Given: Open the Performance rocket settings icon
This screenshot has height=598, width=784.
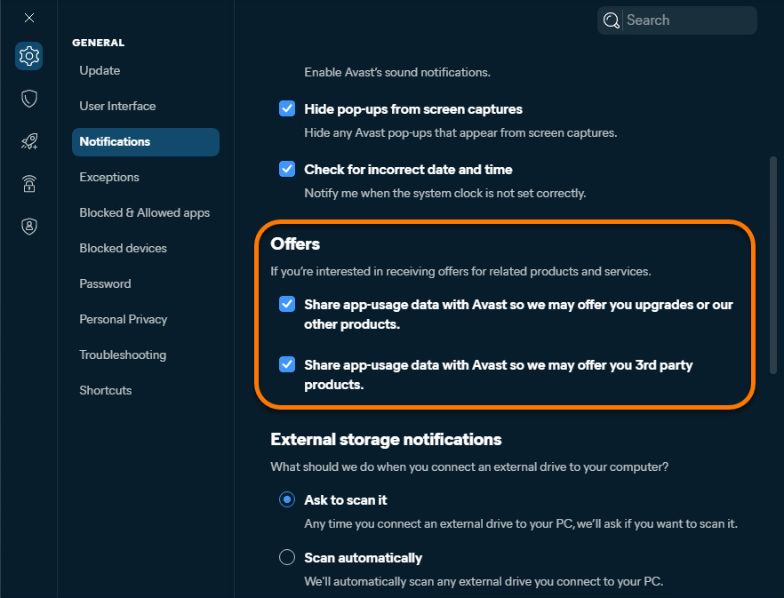Looking at the screenshot, I should coord(29,141).
